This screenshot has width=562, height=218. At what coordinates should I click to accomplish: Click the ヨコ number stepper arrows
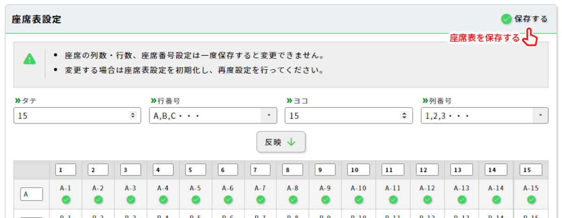tap(405, 116)
